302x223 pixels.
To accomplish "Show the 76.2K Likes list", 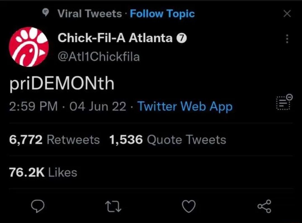I will click(43, 172).
